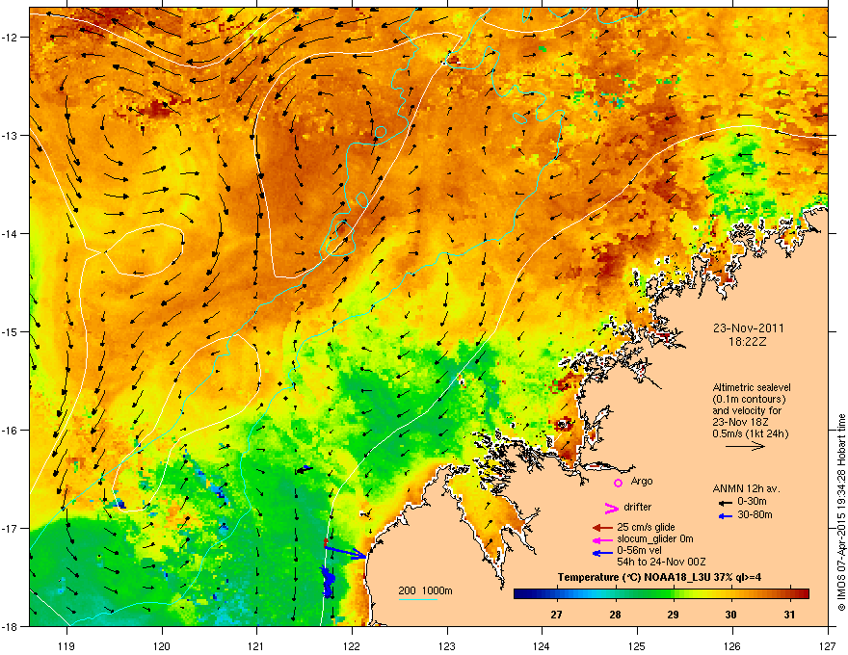Click the latitude axis label '-15'
848x655 pixels.
(11, 331)
